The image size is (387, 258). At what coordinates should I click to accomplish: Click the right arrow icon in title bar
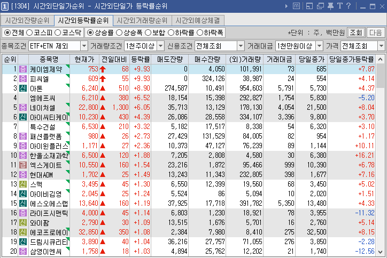point(287,6)
